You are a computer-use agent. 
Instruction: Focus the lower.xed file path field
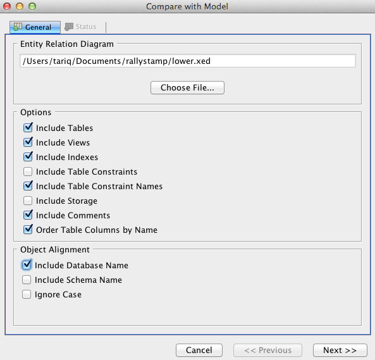(x=188, y=61)
